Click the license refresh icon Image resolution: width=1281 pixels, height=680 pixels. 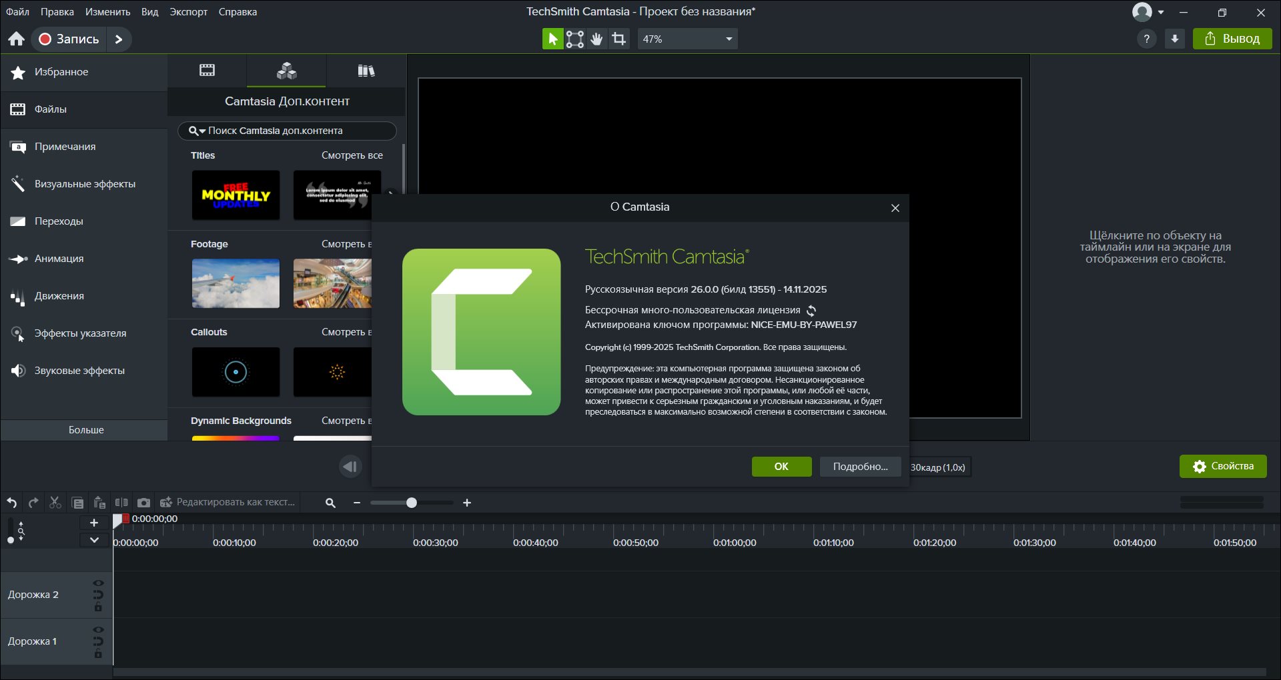pos(811,311)
